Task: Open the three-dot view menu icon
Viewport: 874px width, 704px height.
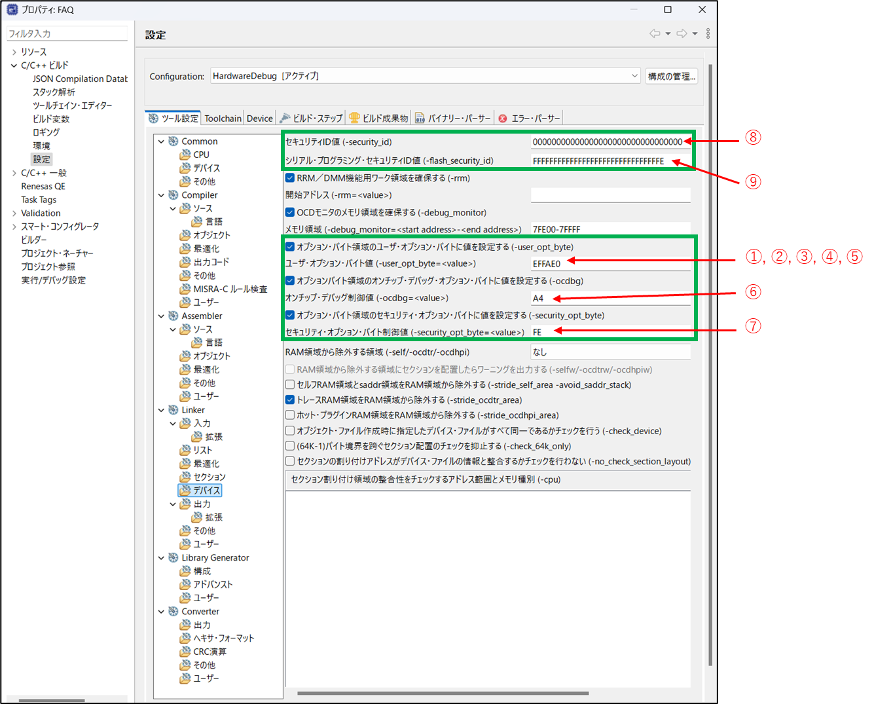Action: pyautogui.click(x=708, y=33)
